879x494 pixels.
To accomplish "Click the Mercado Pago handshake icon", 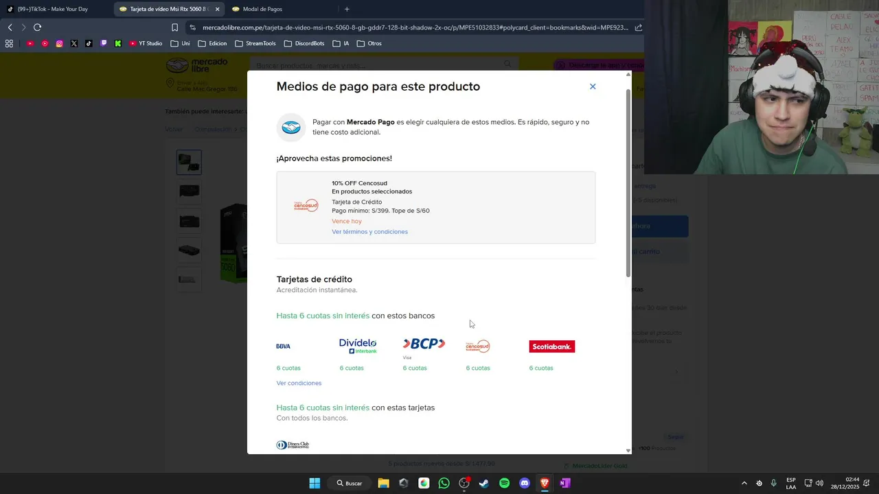I will pos(291,127).
